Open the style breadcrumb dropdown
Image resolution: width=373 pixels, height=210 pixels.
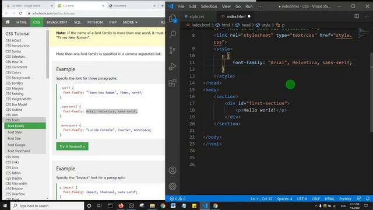click(x=263, y=25)
